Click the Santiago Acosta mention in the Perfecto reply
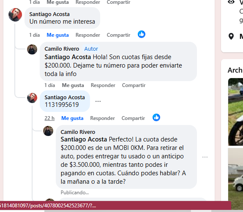 [84, 139]
